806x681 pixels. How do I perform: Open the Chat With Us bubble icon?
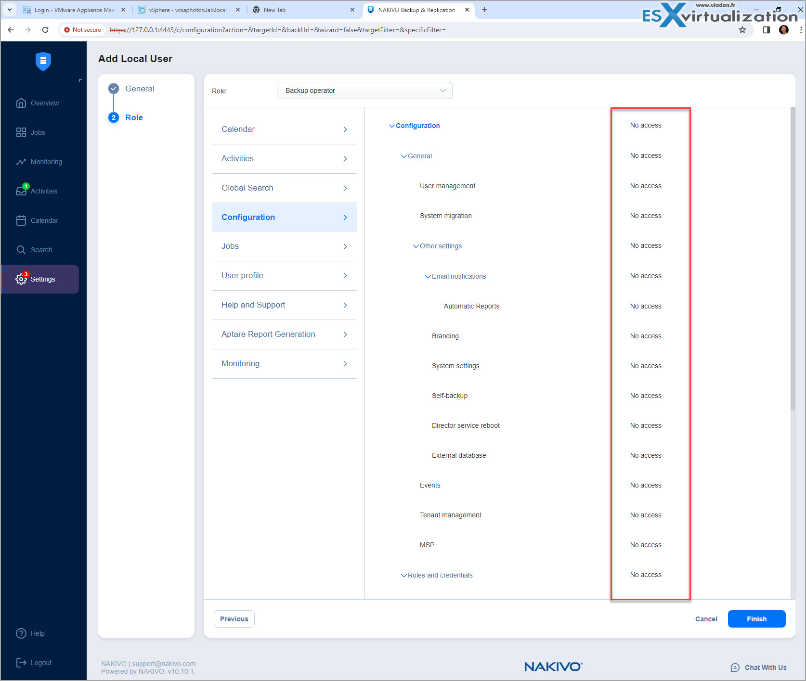(735, 668)
